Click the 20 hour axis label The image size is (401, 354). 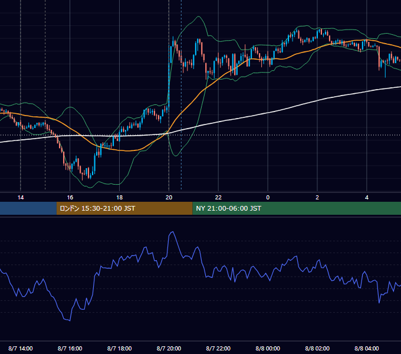tap(169, 198)
